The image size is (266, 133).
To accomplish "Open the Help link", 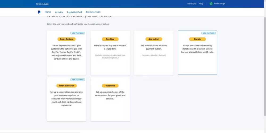I will [x=201, y=4].
